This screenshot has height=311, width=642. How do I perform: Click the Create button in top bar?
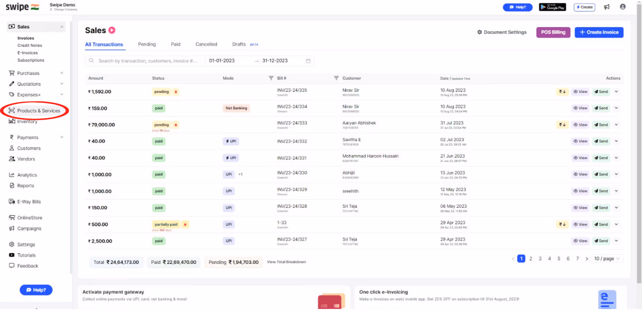tap(584, 7)
